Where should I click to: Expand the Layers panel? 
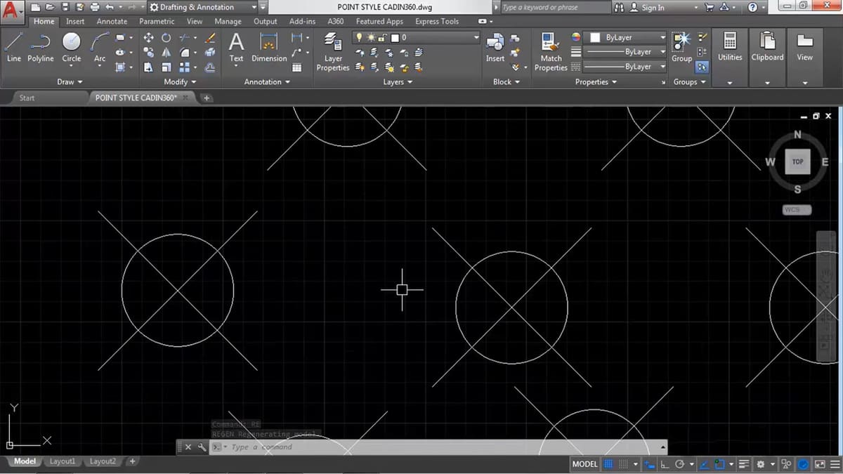pos(398,82)
